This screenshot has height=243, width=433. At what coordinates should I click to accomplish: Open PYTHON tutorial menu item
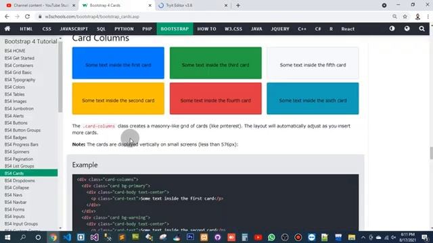124,28
